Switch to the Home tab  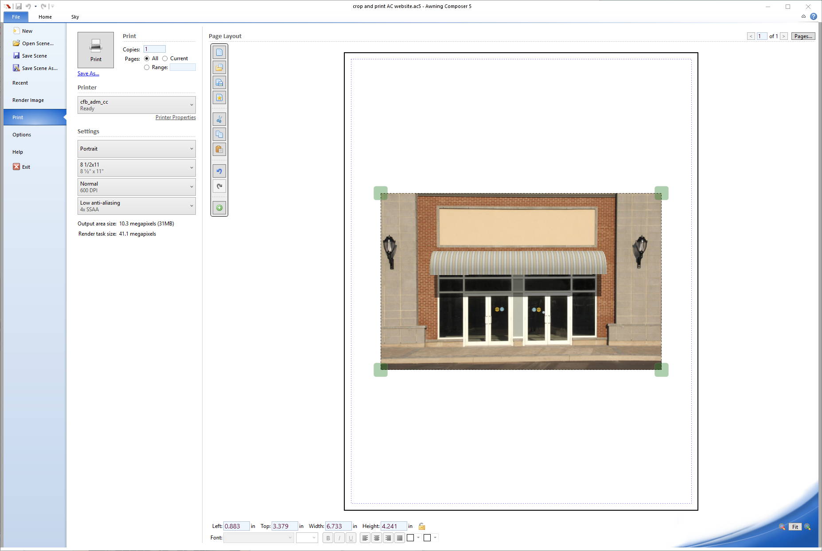45,17
